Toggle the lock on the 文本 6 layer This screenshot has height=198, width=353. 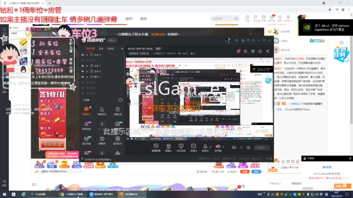pos(87,71)
